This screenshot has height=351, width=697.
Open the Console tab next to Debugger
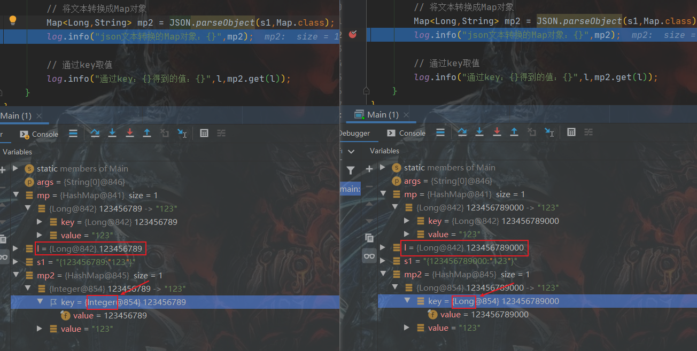point(406,133)
